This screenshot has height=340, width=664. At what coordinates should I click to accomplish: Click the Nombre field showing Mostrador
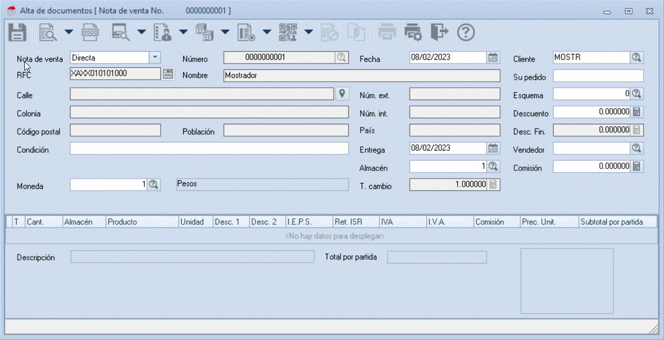click(362, 75)
